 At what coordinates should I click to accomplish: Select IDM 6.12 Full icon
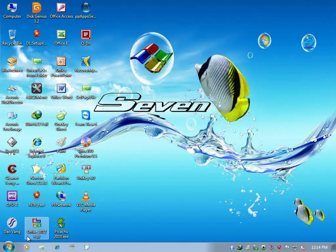tap(37, 118)
